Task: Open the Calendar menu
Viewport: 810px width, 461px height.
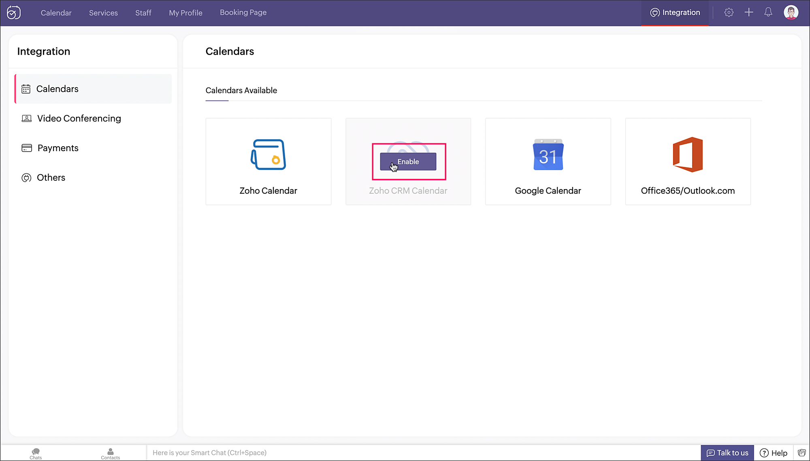Action: (56, 13)
